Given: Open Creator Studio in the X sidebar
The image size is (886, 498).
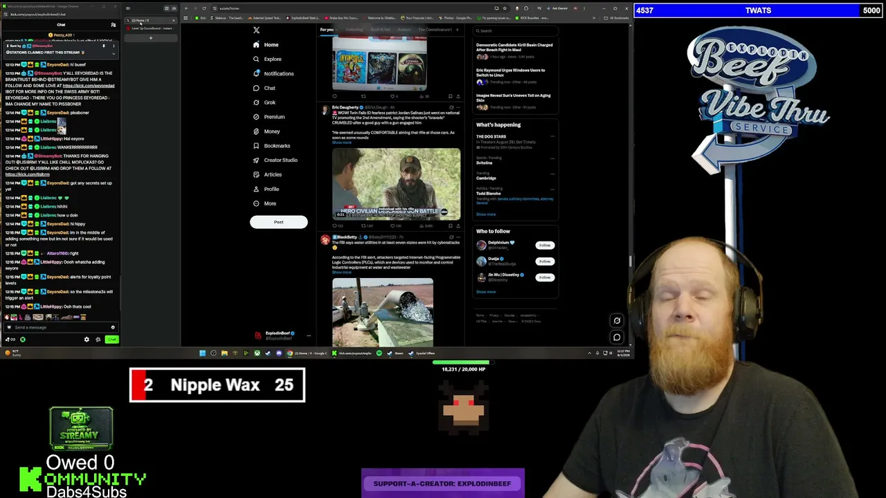Looking at the screenshot, I should click(275, 160).
